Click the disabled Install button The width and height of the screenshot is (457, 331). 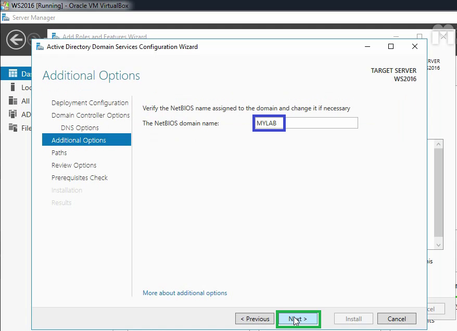pyautogui.click(x=353, y=319)
